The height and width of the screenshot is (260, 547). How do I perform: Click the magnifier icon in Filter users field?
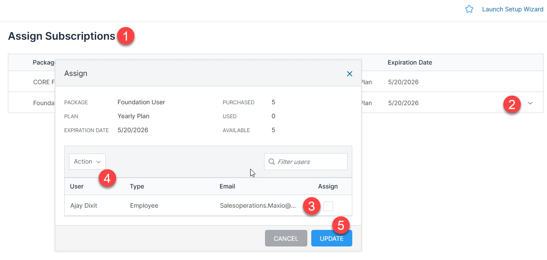pos(271,161)
